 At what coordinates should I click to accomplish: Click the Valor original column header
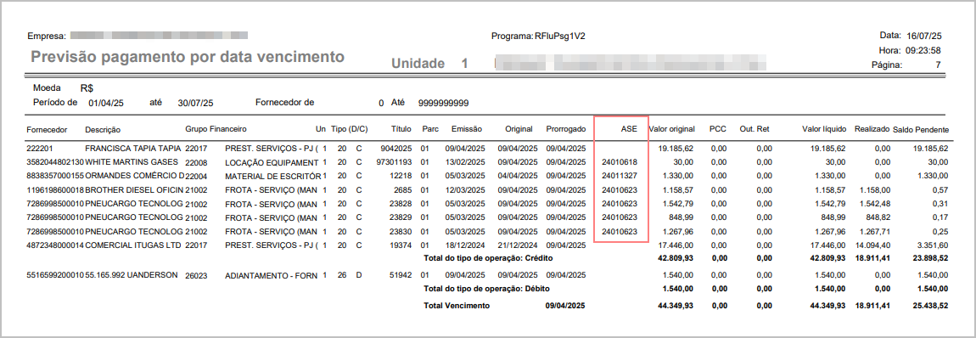tap(671, 129)
